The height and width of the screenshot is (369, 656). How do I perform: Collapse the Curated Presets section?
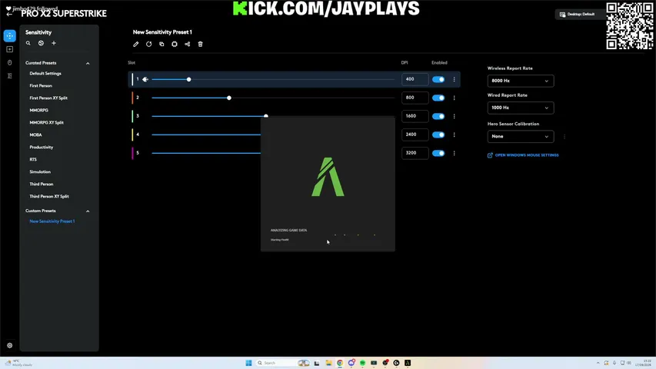pyautogui.click(x=88, y=63)
